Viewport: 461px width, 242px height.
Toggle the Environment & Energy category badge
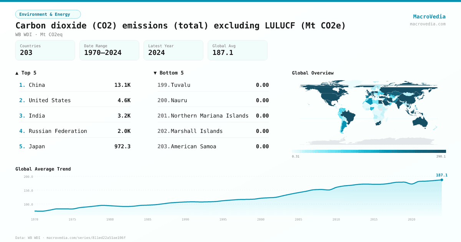(48, 14)
